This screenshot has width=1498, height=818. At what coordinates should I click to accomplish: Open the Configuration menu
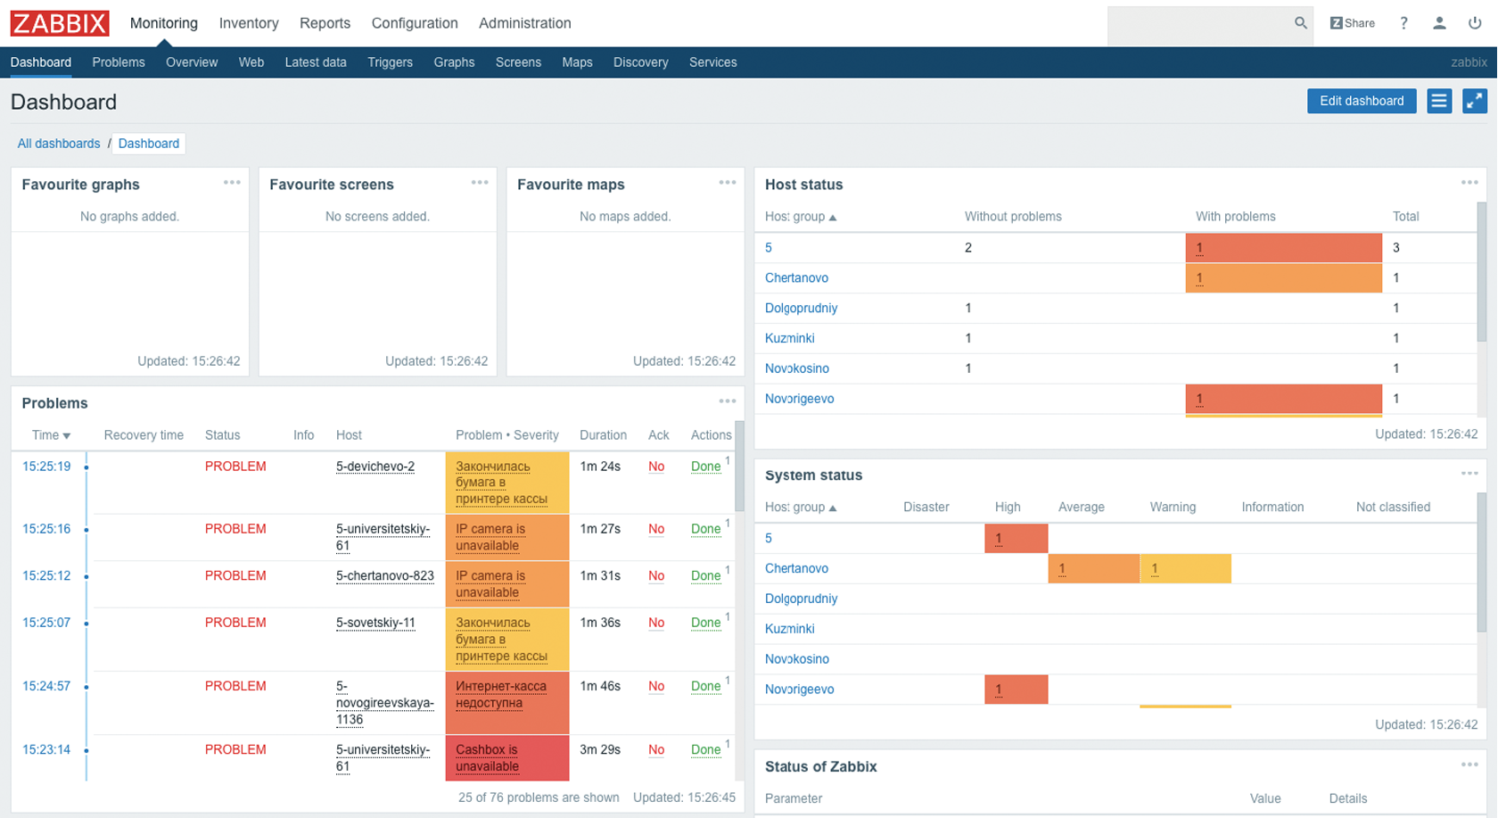(x=415, y=23)
